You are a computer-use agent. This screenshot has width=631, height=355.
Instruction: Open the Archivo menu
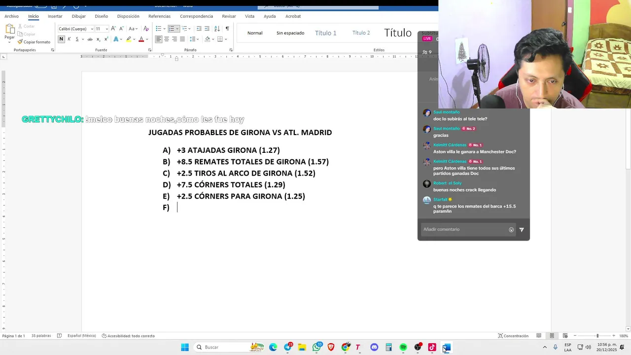tap(11, 16)
